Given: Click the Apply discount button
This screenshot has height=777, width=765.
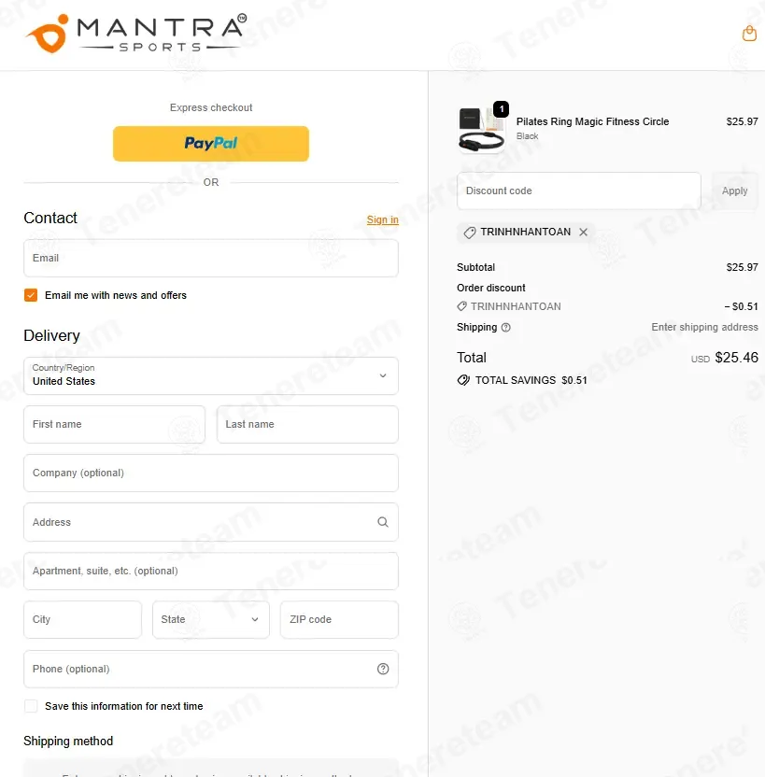Looking at the screenshot, I should tap(735, 191).
